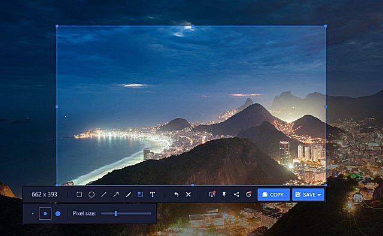Image resolution: width=383 pixels, height=236 pixels.
Task: Copy the screenshot to the clipboard
Action: coord(273,195)
